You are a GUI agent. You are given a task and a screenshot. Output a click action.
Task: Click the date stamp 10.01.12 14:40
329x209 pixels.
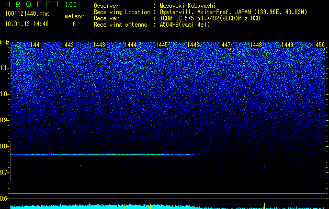(x=27, y=24)
